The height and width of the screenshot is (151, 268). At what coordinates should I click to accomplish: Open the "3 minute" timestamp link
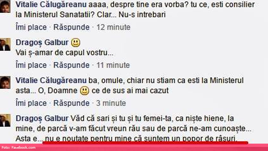[111, 103]
